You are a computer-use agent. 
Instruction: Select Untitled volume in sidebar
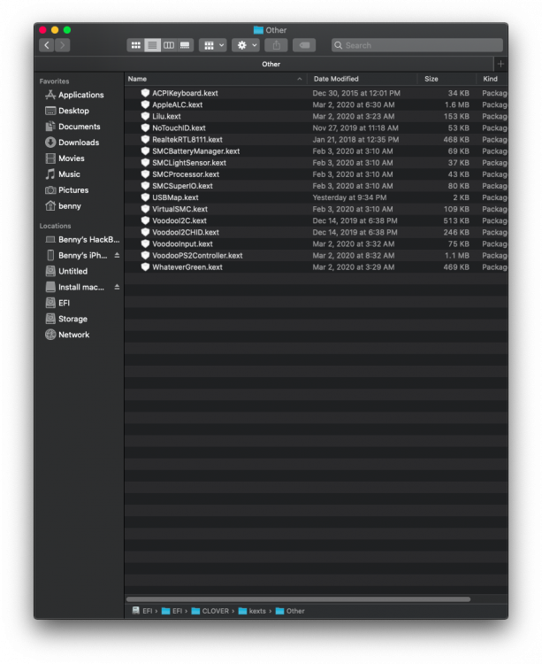73,272
